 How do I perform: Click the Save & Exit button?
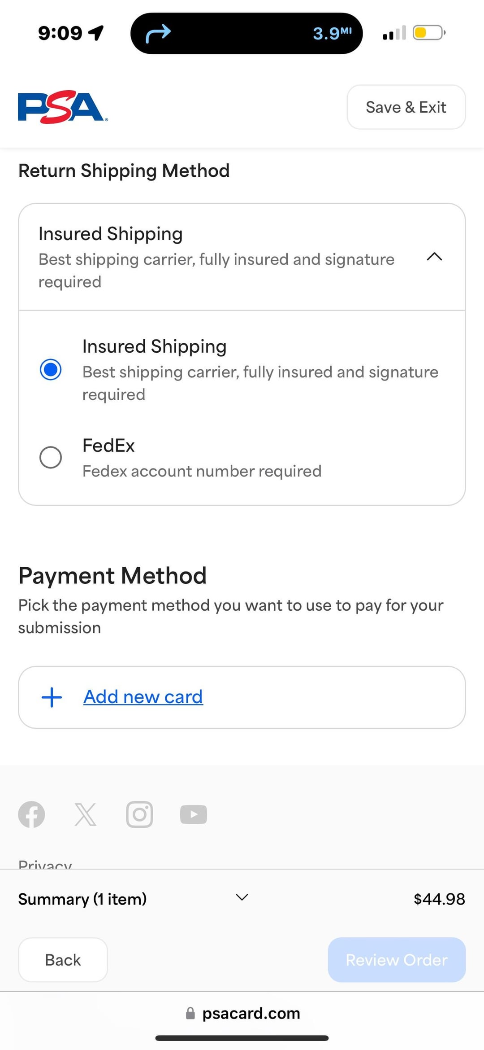coord(406,107)
